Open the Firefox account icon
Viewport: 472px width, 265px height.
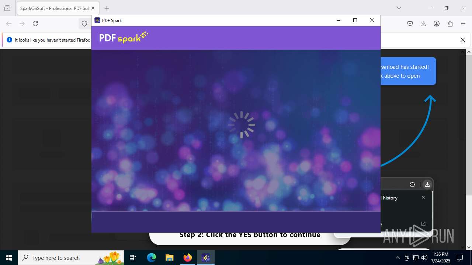click(x=437, y=24)
